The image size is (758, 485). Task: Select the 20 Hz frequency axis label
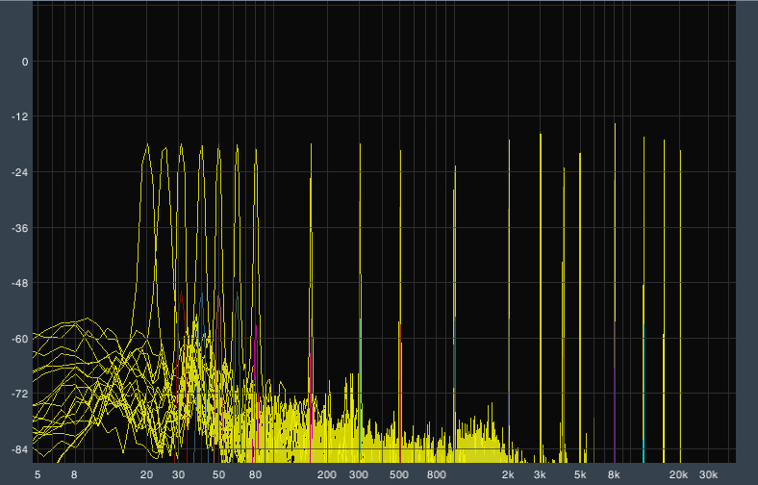147,475
